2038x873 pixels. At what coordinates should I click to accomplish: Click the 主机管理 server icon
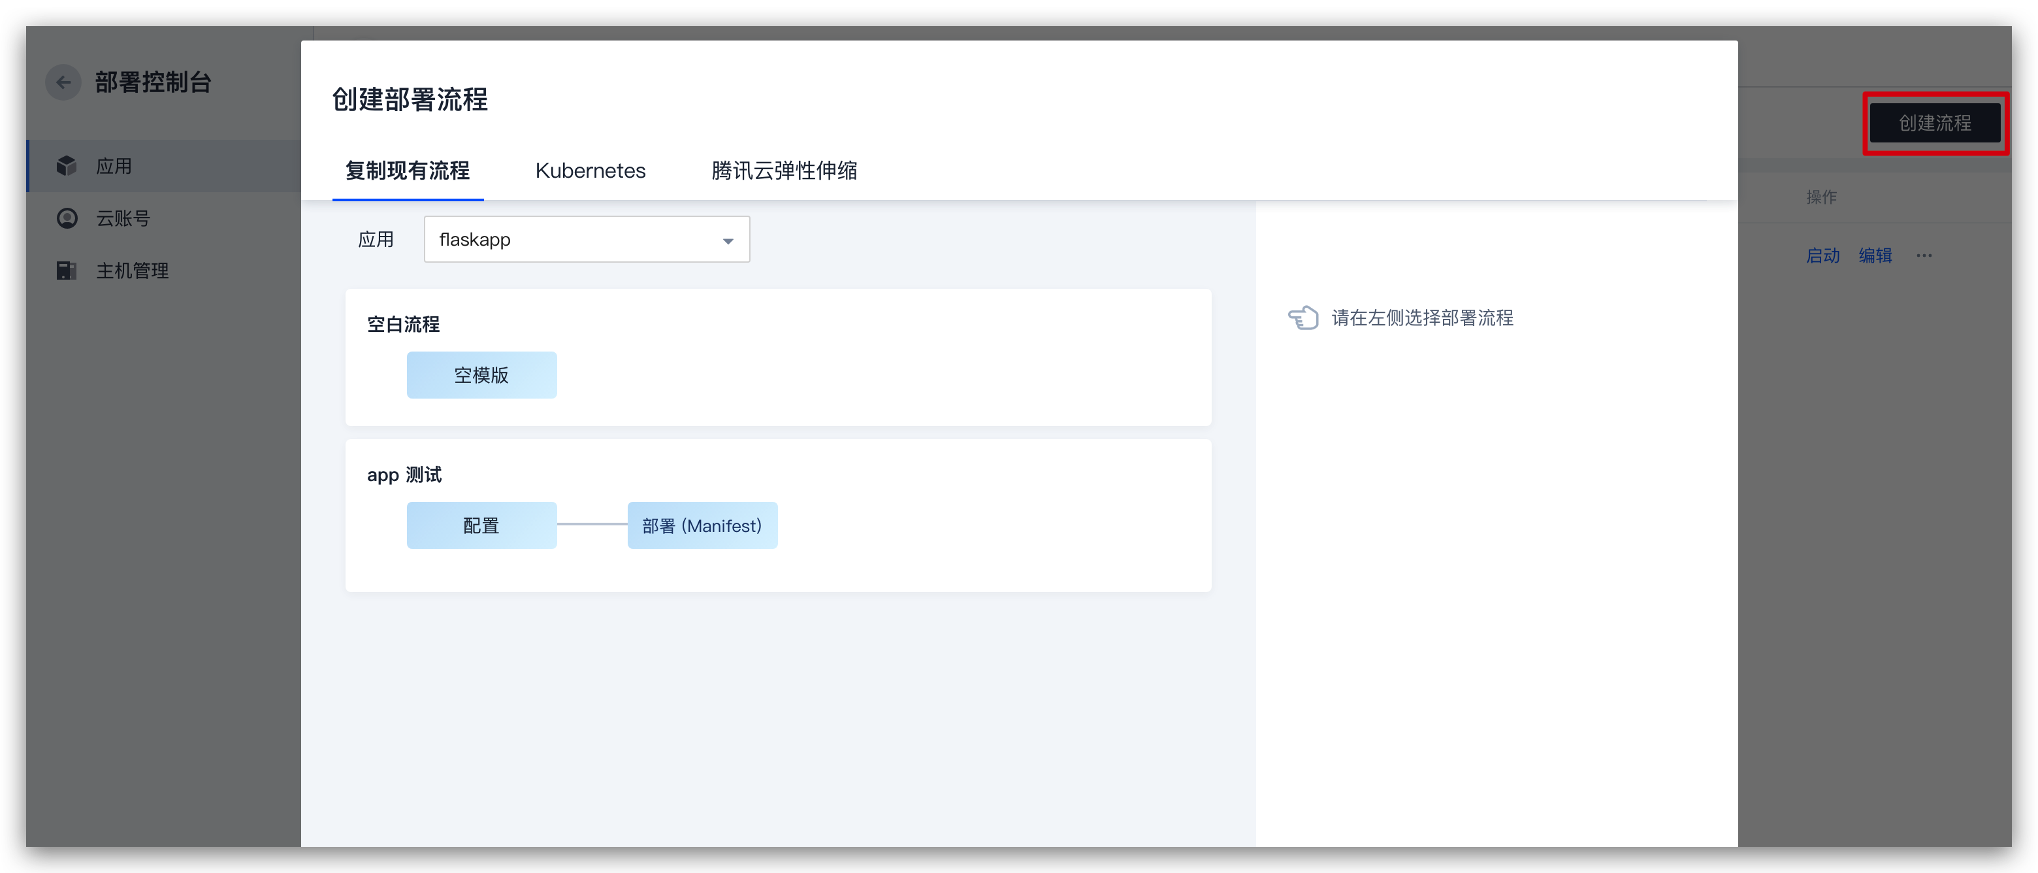click(x=67, y=271)
